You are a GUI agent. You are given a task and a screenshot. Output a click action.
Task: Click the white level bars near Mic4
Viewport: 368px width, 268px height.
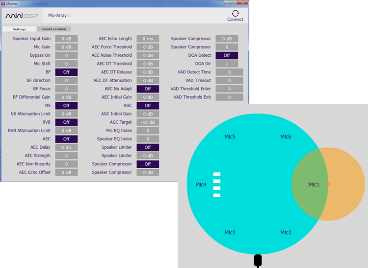pos(217,185)
